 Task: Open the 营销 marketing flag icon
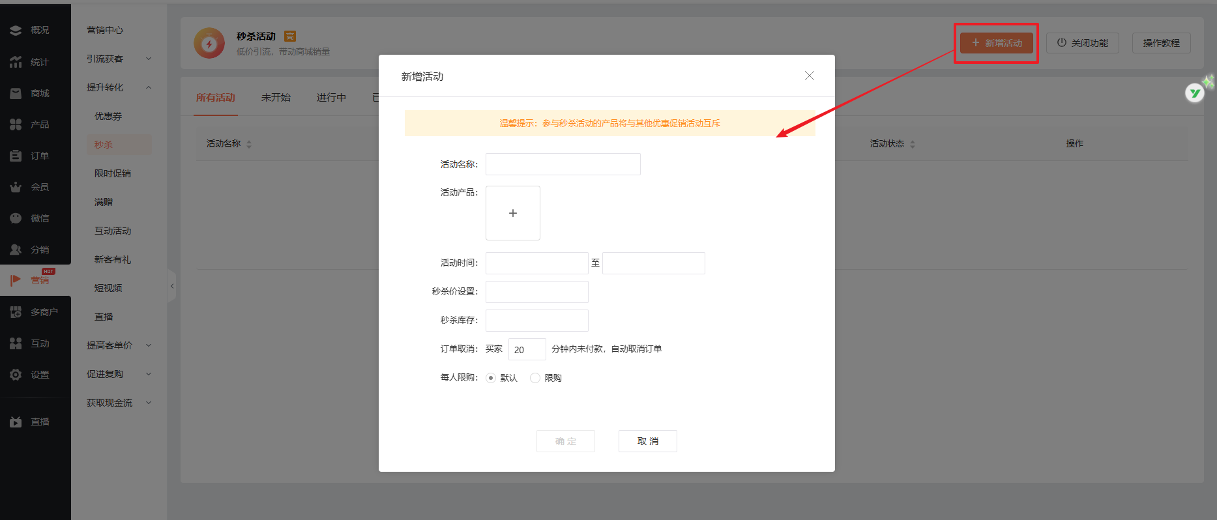coord(16,280)
